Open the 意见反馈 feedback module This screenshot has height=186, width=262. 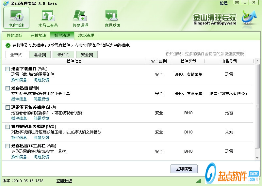point(112,18)
